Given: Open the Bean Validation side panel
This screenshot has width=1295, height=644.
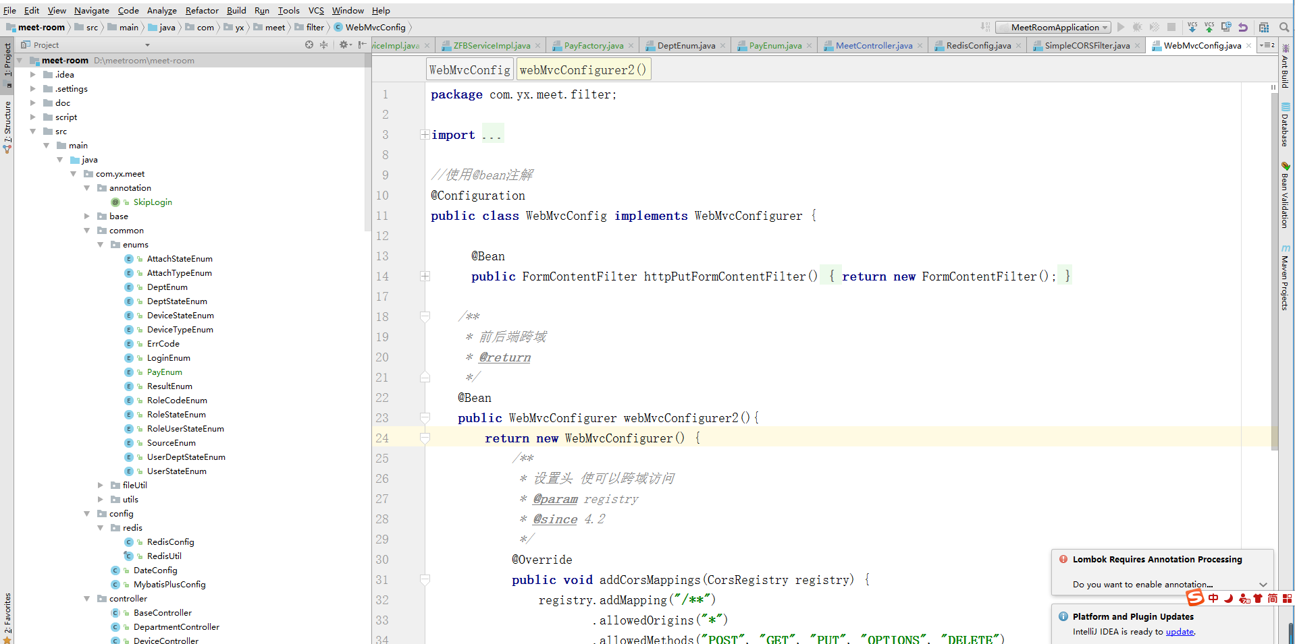Looking at the screenshot, I should pos(1285,194).
